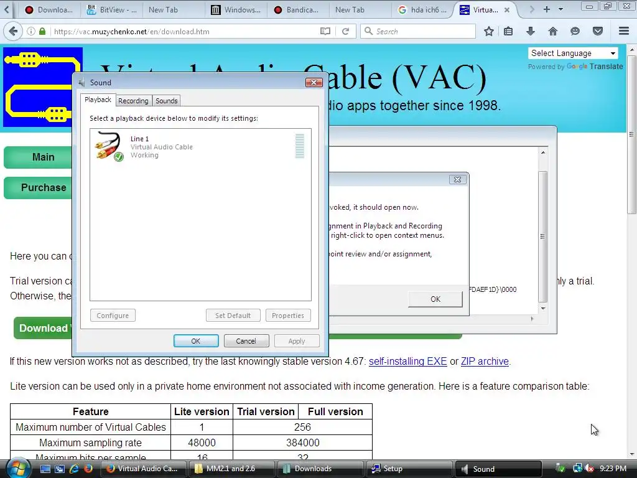The width and height of the screenshot is (637, 478).
Task: Click the green padlock icon
Action: click(42, 31)
